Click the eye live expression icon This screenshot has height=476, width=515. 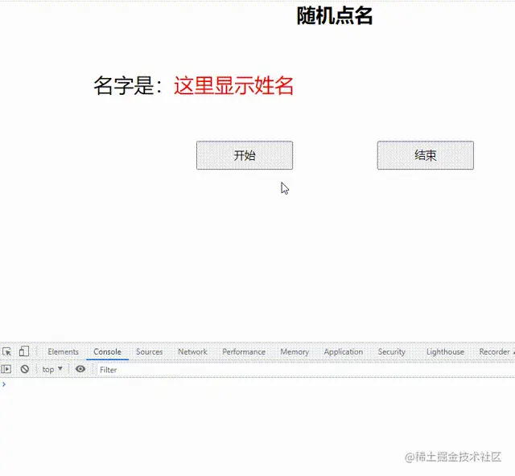(x=80, y=369)
